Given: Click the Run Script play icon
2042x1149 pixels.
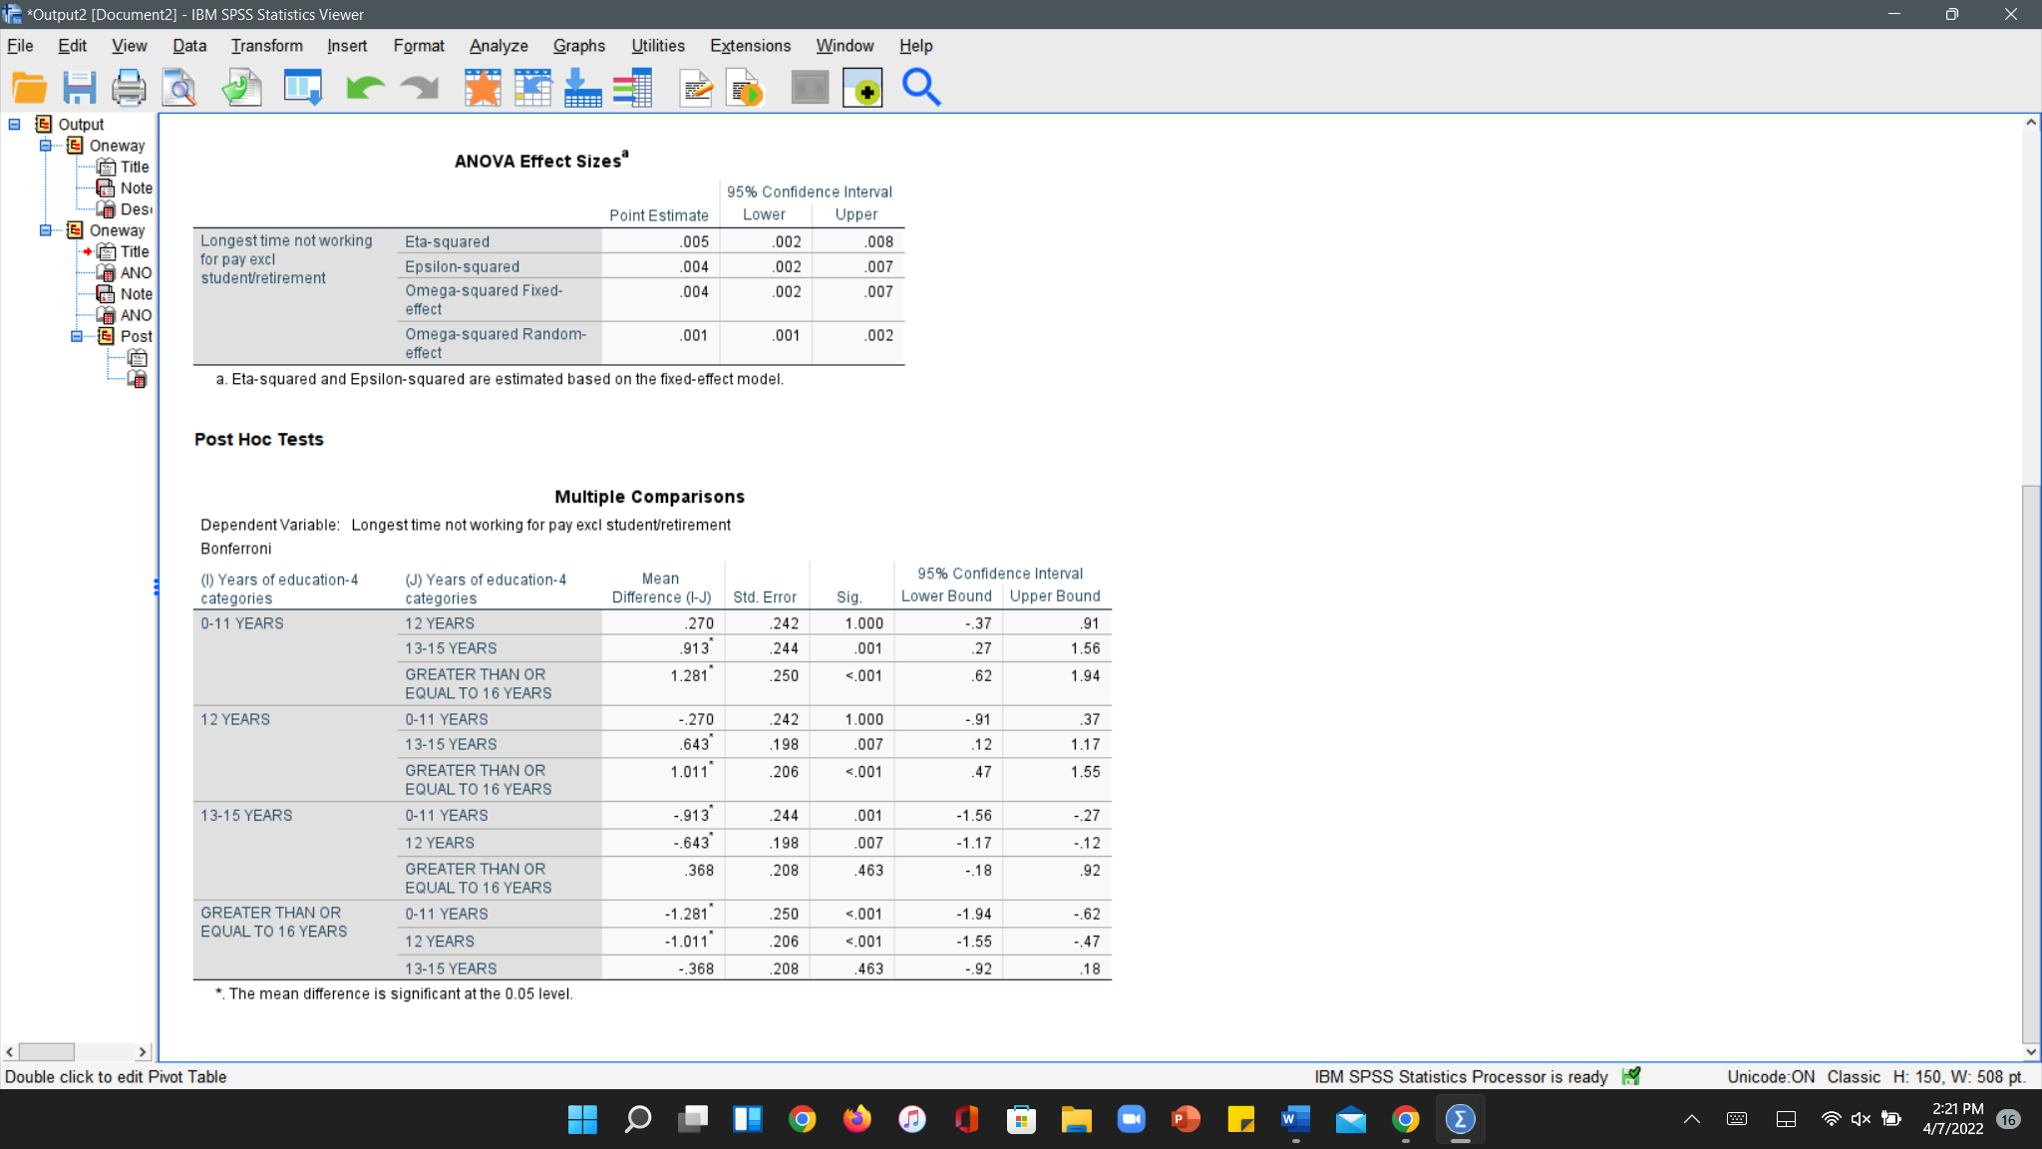Looking at the screenshot, I should [745, 88].
